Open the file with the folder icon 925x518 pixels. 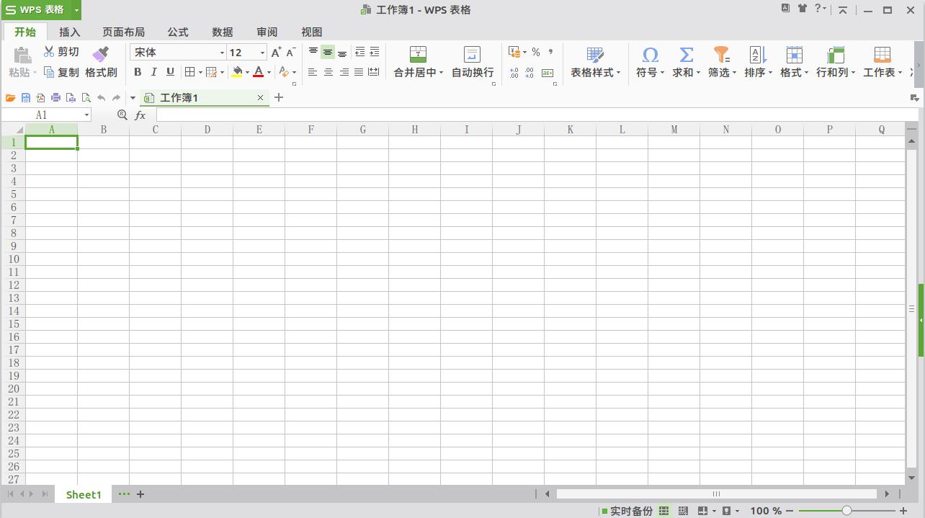10,97
